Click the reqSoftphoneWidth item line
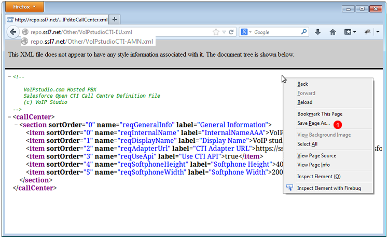This screenshot has height=239, width=389. click(155, 172)
